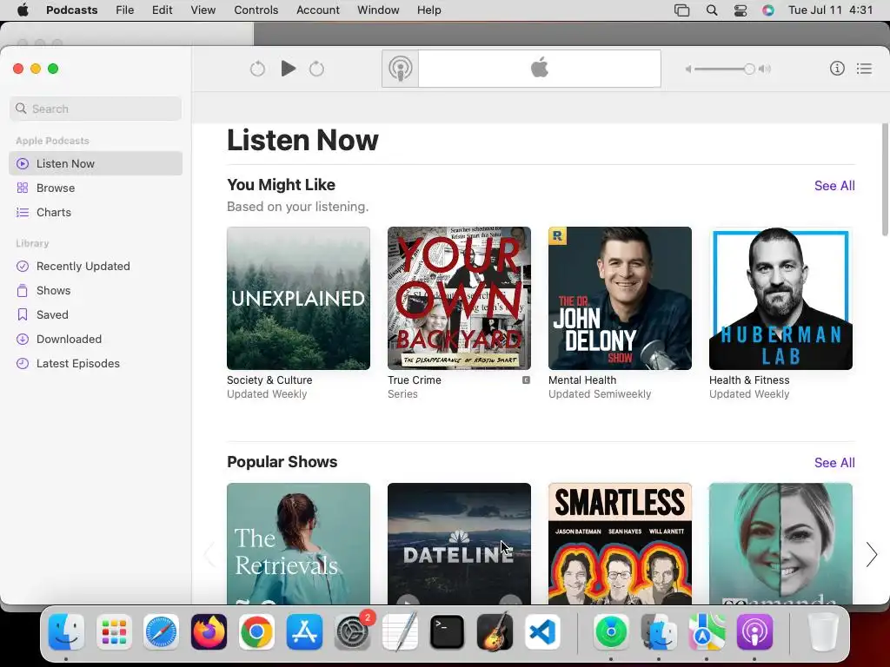This screenshot has height=667, width=890.
Task: Open Terminal from the Dock
Action: tap(448, 632)
